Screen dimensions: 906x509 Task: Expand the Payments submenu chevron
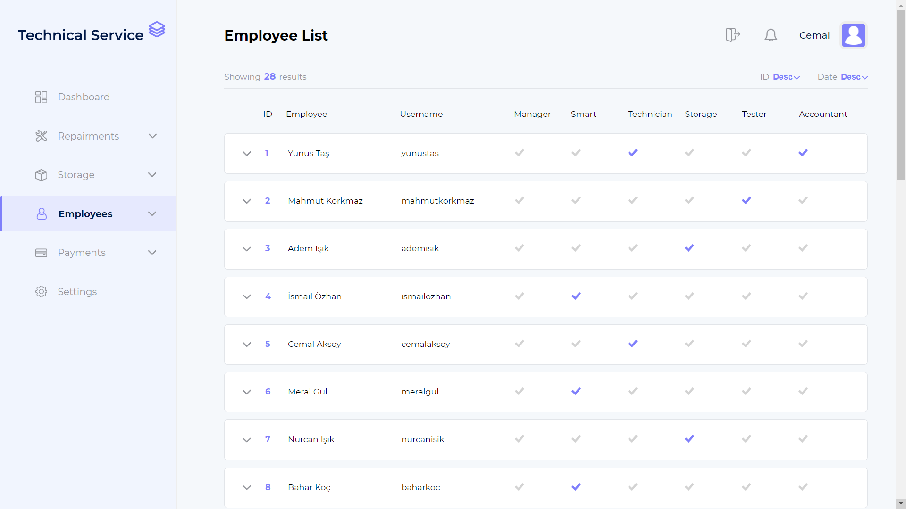click(x=152, y=253)
